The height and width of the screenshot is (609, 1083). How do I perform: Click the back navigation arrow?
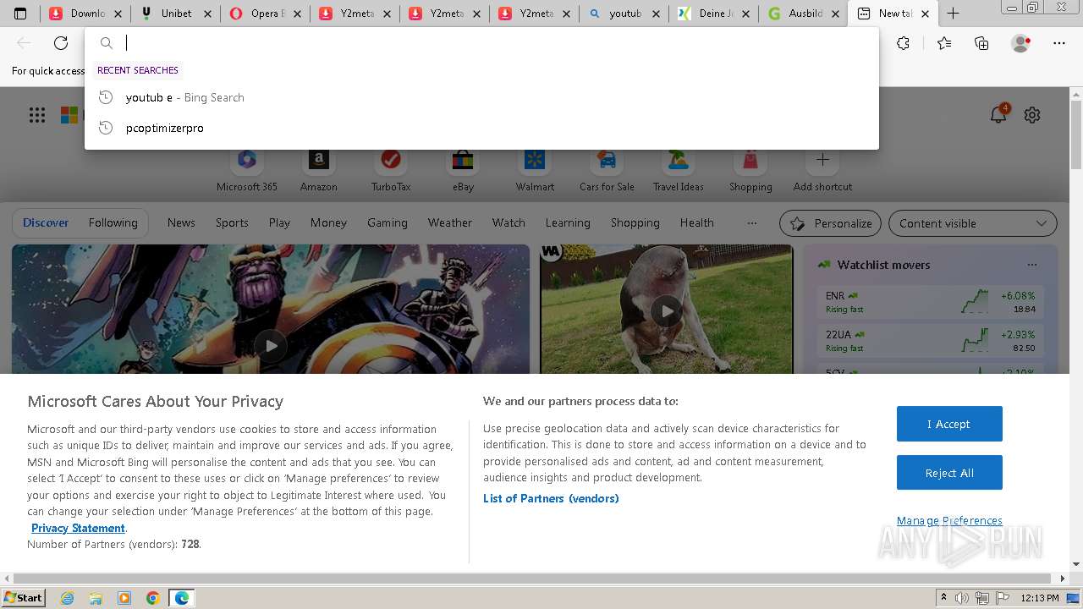pos(24,43)
